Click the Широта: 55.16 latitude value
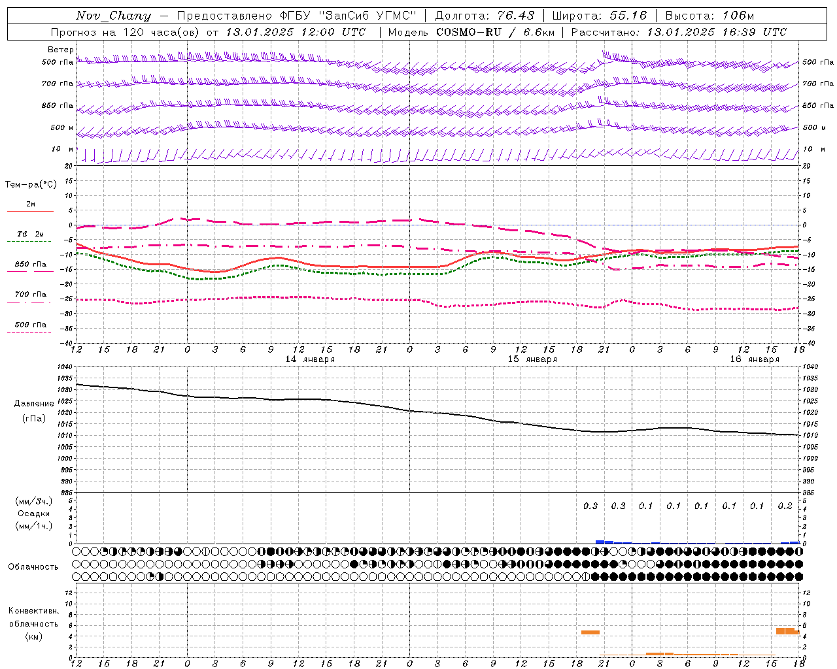The height and width of the screenshot is (669, 837). (x=600, y=16)
